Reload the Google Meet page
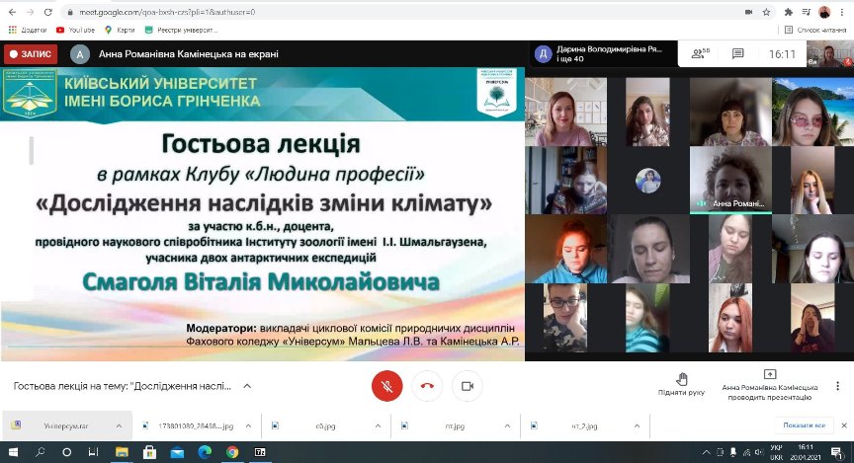Screen dimensions: 854x463 (47, 12)
